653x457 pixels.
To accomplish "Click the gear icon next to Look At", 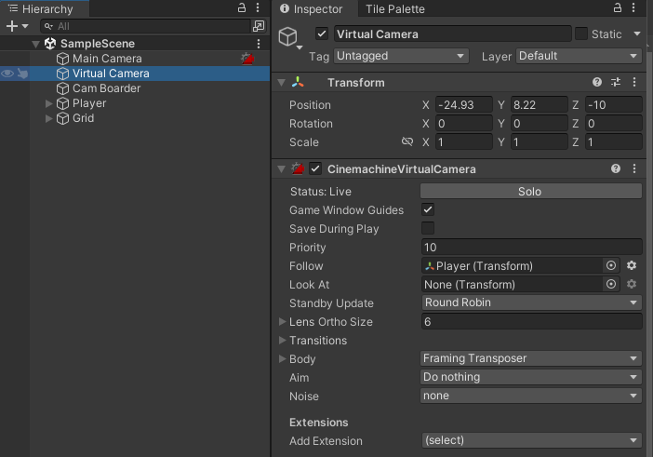I will tap(632, 284).
